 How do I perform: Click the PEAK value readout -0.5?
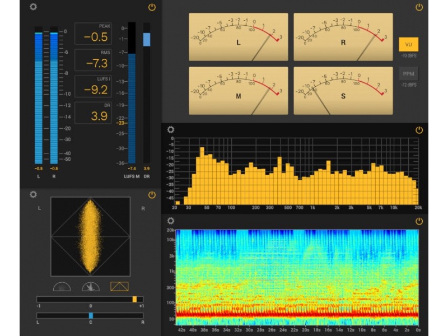[96, 37]
